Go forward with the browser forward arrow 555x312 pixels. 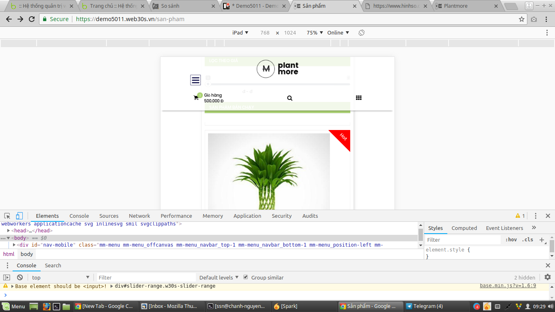pos(20,19)
